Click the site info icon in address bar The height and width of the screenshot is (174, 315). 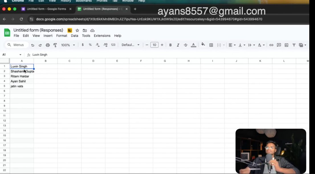point(31,19)
